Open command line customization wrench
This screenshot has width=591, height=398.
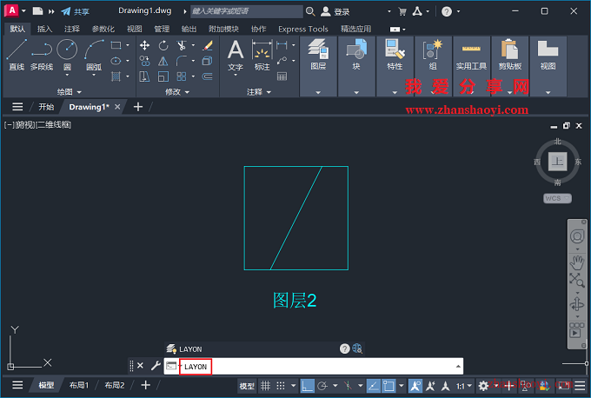(x=156, y=366)
